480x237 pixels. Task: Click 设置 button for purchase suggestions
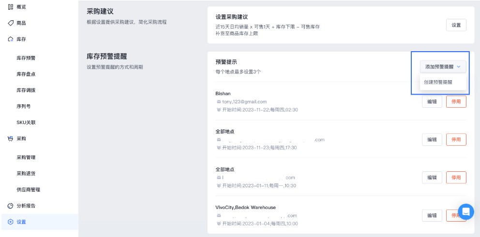(x=456, y=25)
